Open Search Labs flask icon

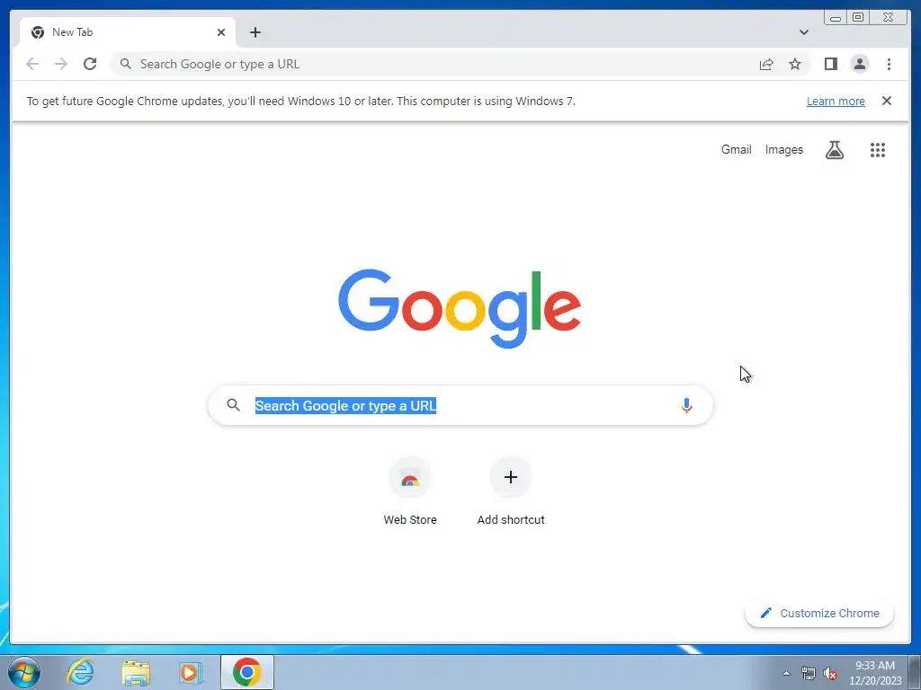(834, 150)
